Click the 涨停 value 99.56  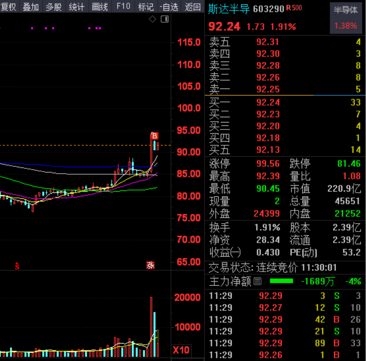coord(268,164)
